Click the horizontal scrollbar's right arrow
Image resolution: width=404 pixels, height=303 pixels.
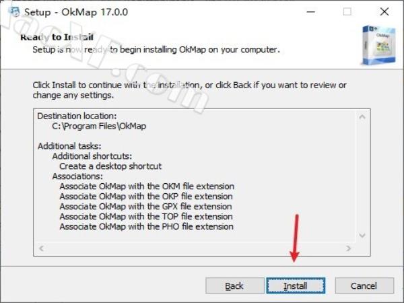coord(349,249)
